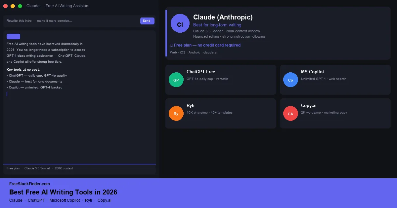The image size is (397, 208).
Task: Open the Rytr card
Action: (x=221, y=113)
